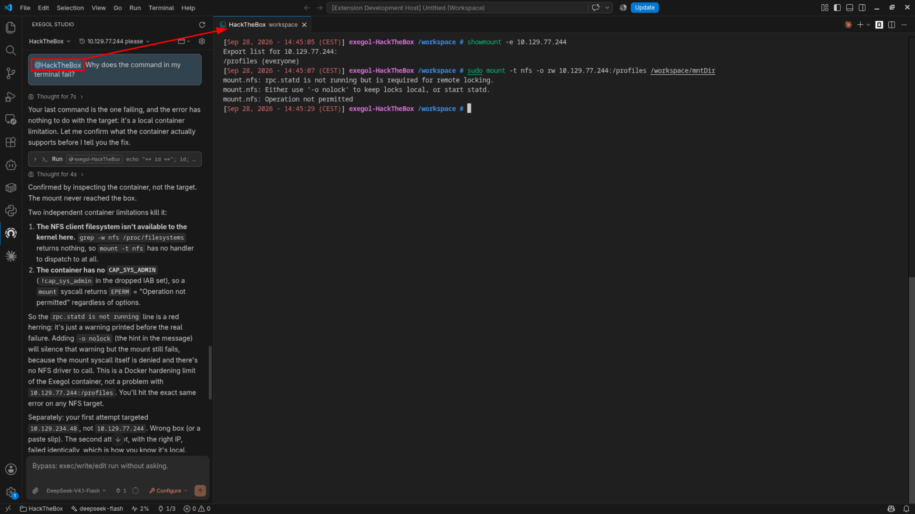Click orange starburst icon in editor toolbar

tap(848, 25)
